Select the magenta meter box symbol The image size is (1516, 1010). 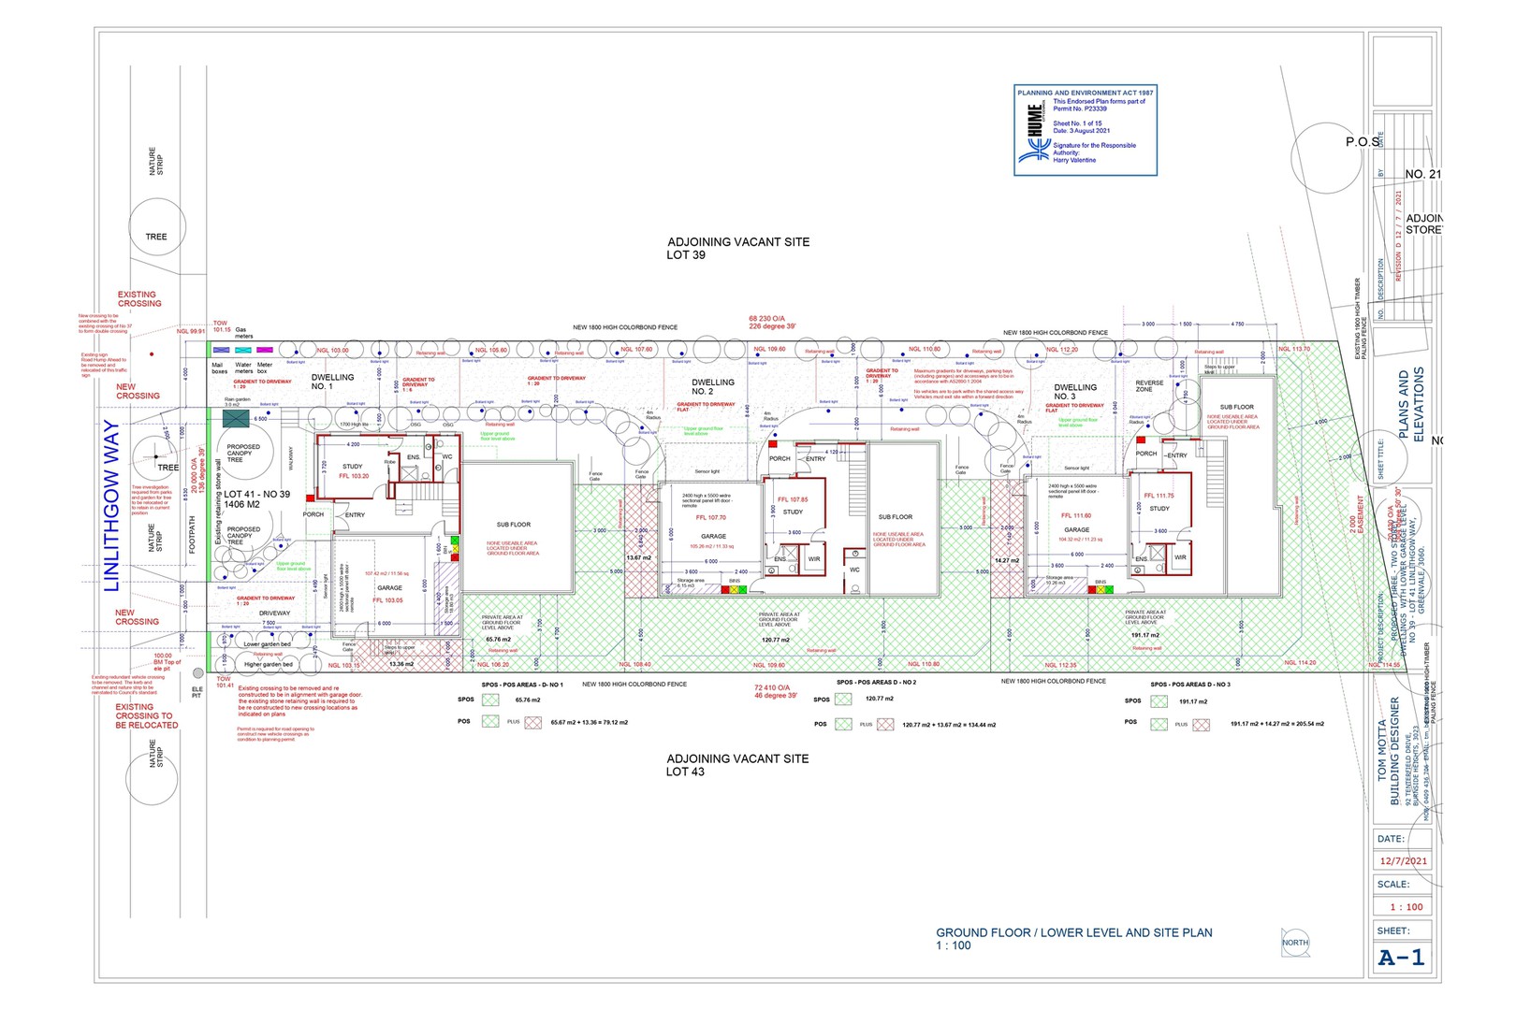265,350
